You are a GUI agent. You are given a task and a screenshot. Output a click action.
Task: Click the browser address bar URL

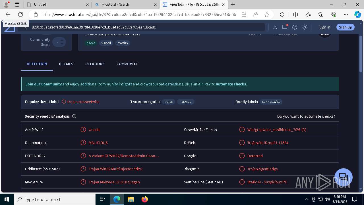pos(139,15)
